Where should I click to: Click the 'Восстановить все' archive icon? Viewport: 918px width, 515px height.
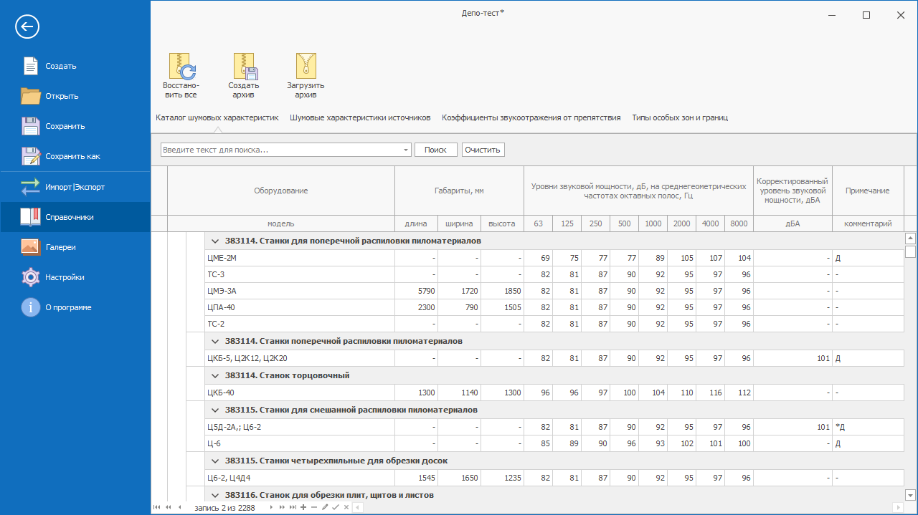click(x=181, y=66)
